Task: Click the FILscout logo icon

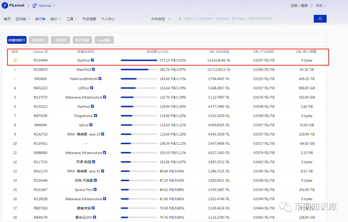Action: 5,5
